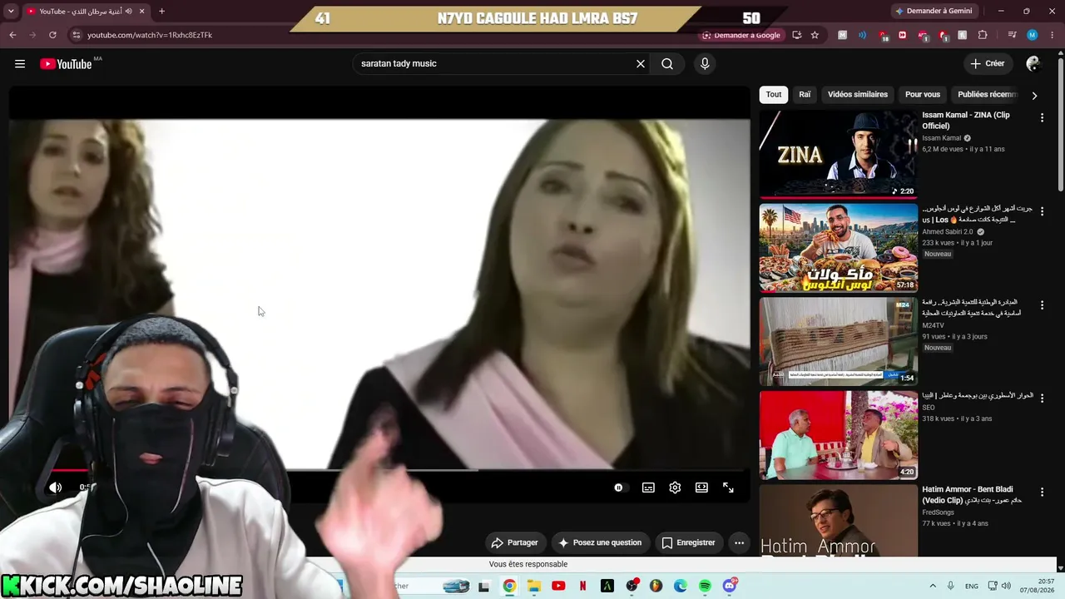Open the YouTube account avatar menu

1033,64
